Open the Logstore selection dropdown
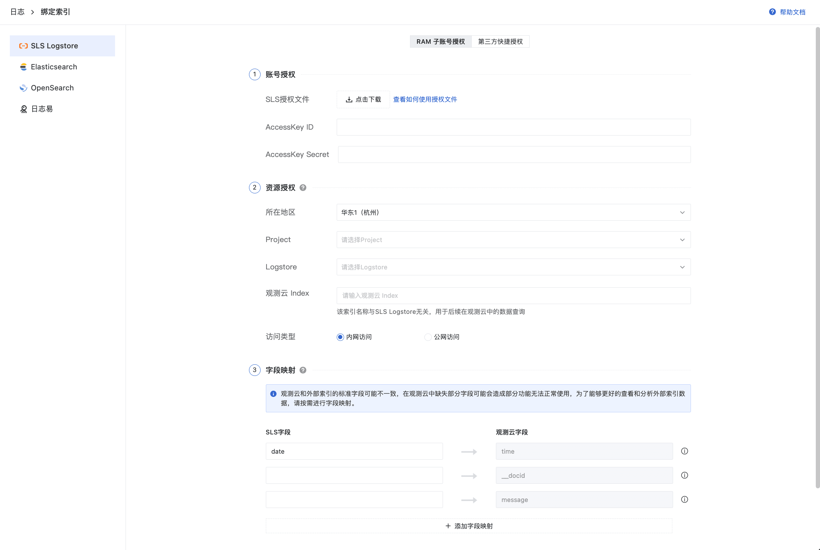Viewport: 820px width, 550px height. click(x=513, y=267)
